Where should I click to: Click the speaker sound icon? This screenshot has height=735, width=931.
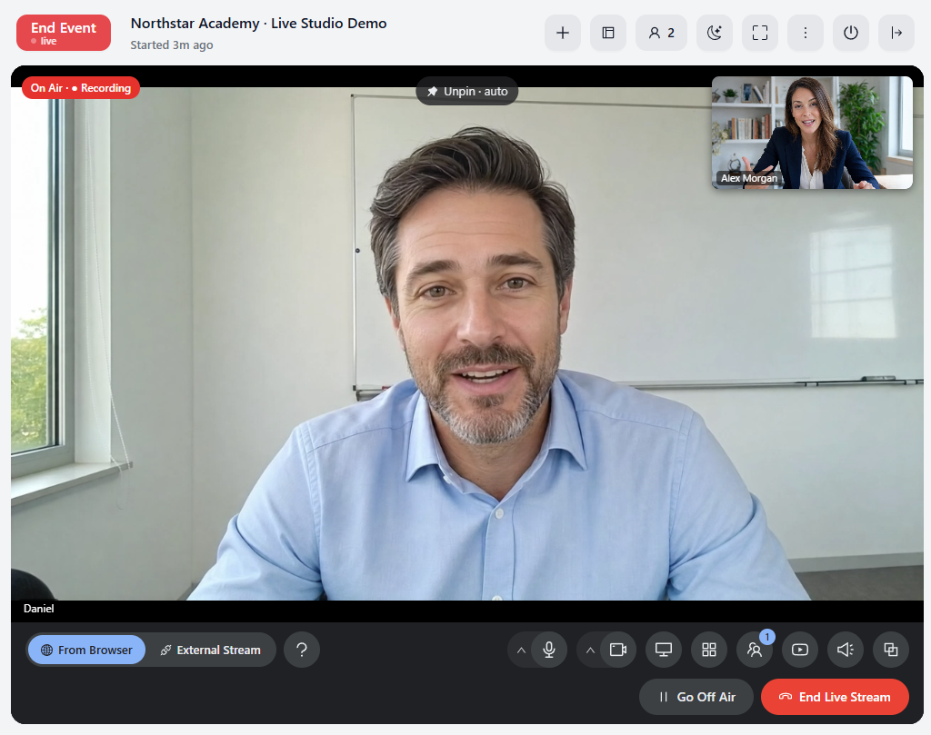[x=846, y=650]
